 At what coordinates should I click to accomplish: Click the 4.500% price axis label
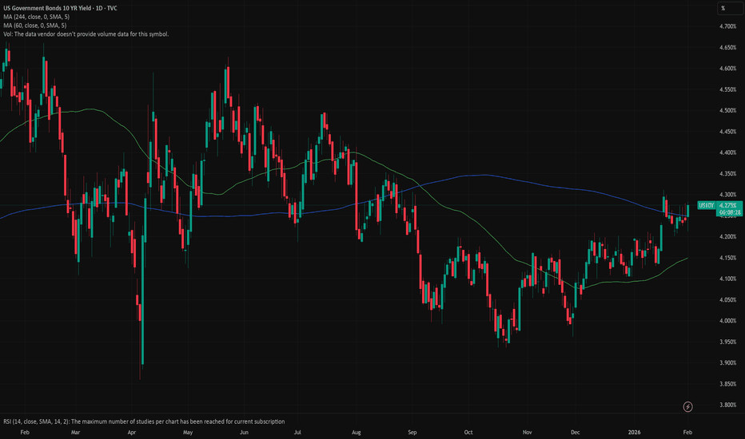pyautogui.click(x=727, y=110)
